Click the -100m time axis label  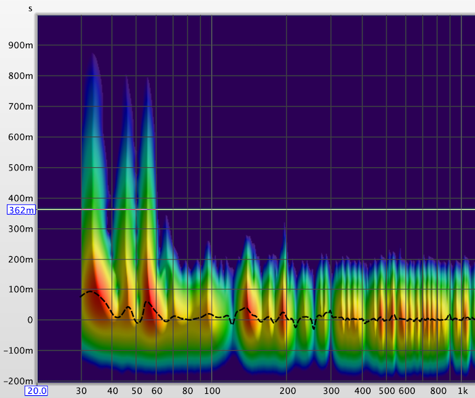pyautogui.click(x=18, y=350)
